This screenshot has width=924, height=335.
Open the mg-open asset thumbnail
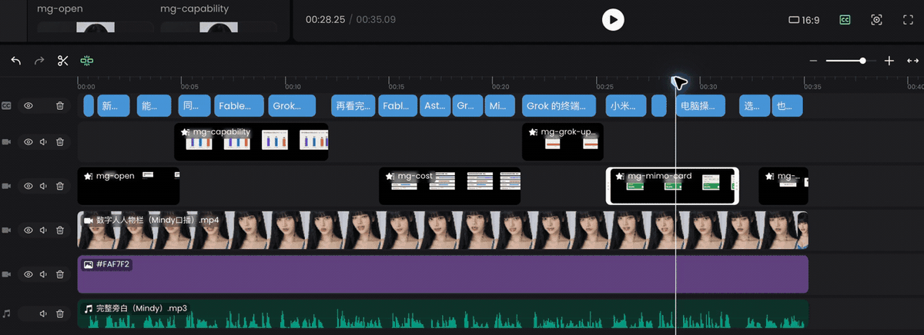tap(95, 28)
